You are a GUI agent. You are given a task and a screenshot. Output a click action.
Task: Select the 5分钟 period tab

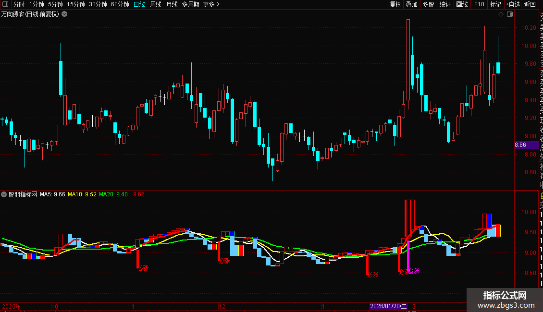(55, 4)
